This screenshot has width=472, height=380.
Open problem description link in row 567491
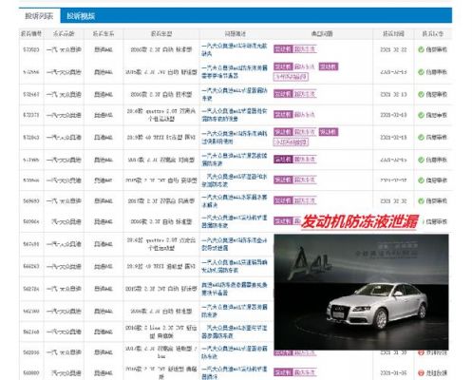235,244
